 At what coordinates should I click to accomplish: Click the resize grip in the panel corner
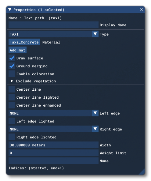tap(142, 172)
